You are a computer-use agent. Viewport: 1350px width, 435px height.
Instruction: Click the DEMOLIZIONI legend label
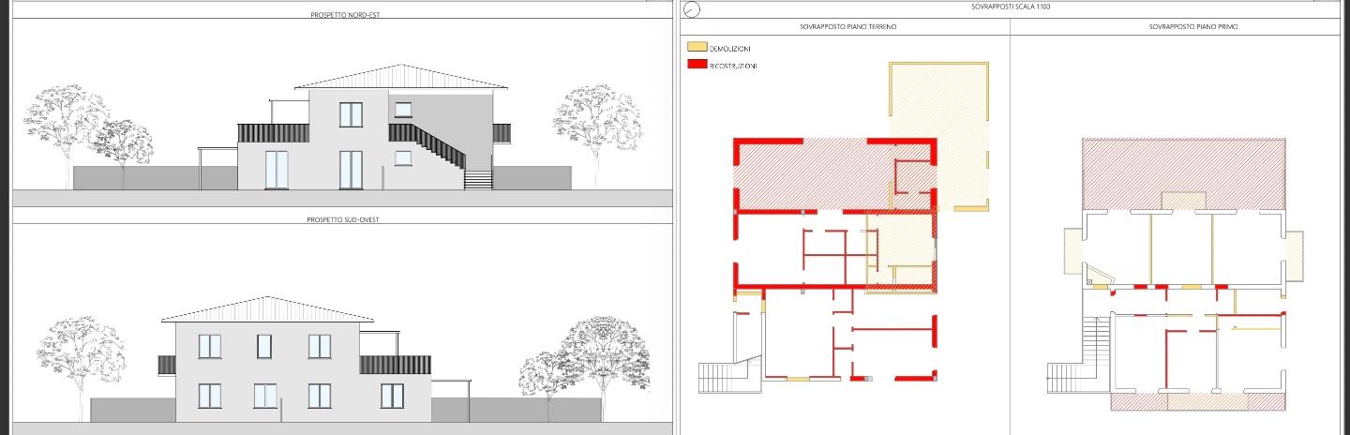click(730, 48)
